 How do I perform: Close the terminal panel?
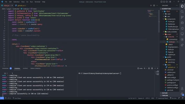158,68
